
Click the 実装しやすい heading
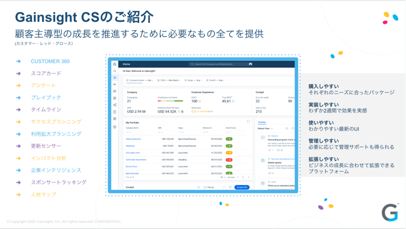click(x=324, y=105)
